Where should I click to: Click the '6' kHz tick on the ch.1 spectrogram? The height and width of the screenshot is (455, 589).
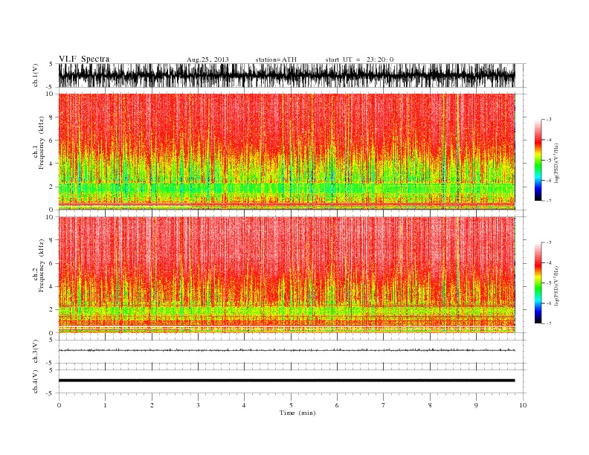tap(51, 140)
